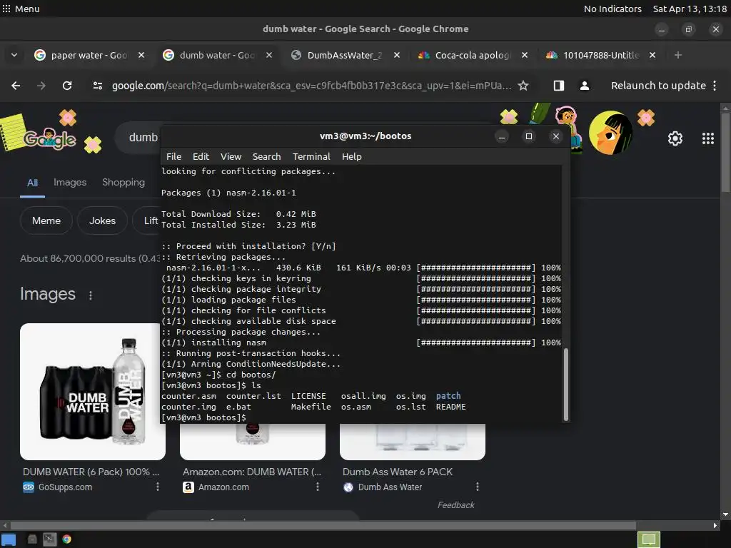This screenshot has height=548, width=731.
Task: Open a new Chrome tab
Action: 678,55
